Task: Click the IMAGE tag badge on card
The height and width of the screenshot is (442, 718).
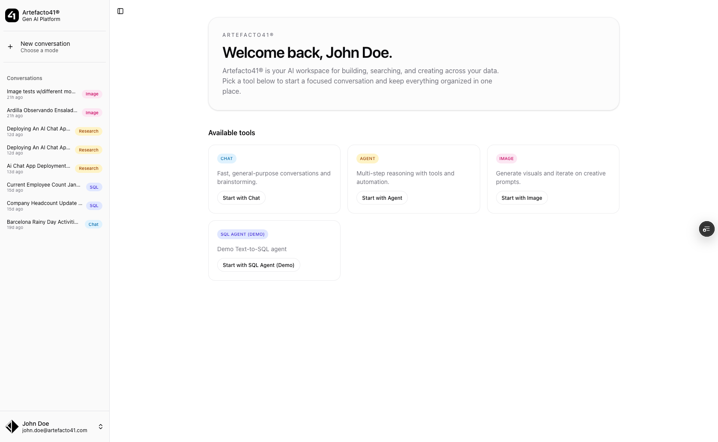Action: [506, 158]
